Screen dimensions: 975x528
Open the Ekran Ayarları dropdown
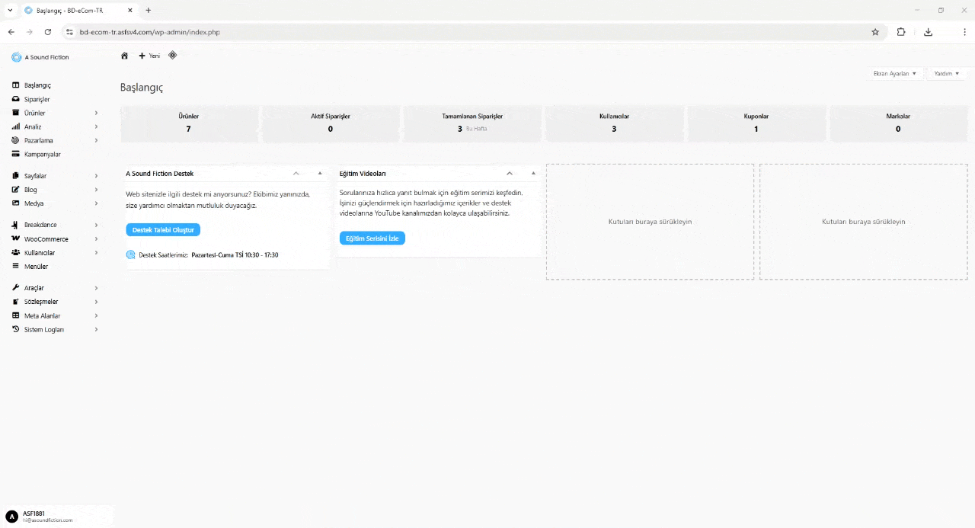(894, 73)
